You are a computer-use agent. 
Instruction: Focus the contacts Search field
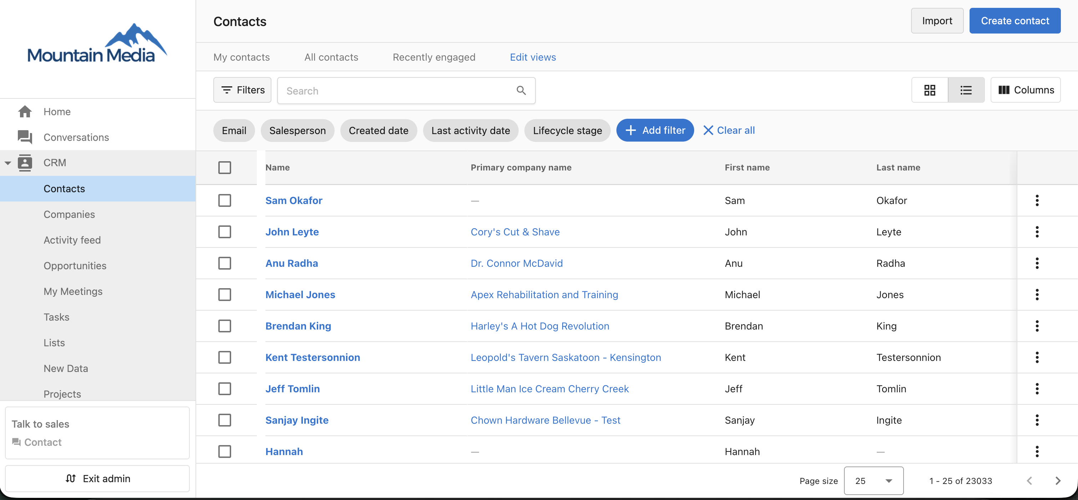click(406, 90)
